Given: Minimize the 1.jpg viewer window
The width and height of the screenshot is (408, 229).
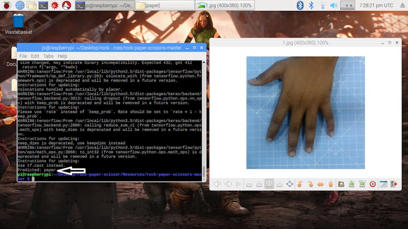Looking at the screenshot, I should (382, 42).
